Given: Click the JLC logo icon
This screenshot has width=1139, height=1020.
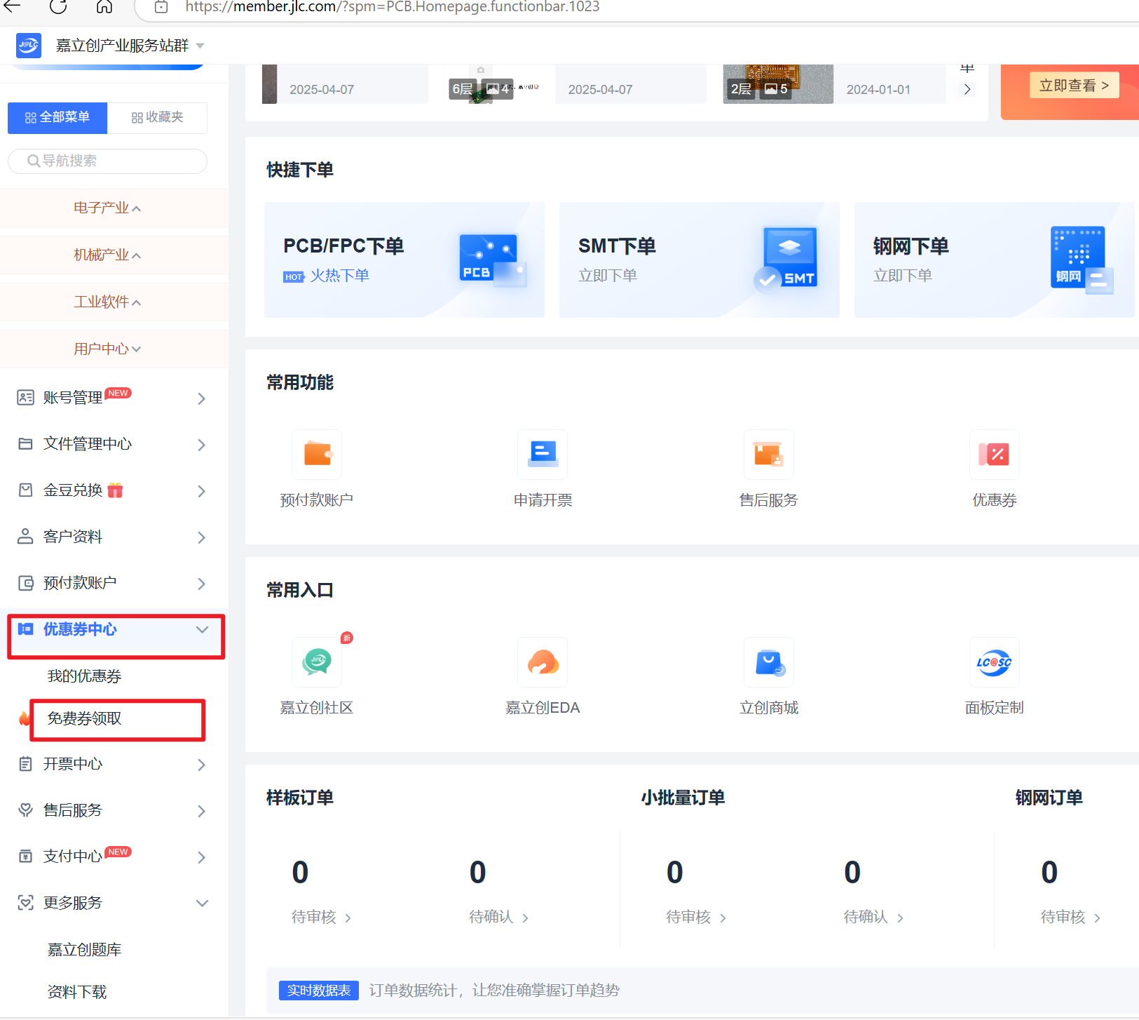Looking at the screenshot, I should pyautogui.click(x=29, y=45).
